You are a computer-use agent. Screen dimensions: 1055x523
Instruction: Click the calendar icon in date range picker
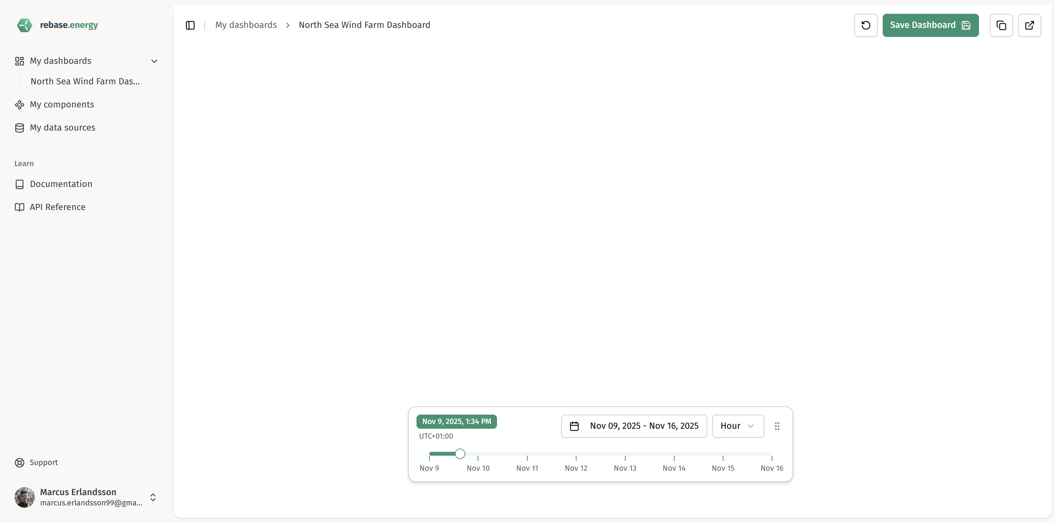pos(574,426)
